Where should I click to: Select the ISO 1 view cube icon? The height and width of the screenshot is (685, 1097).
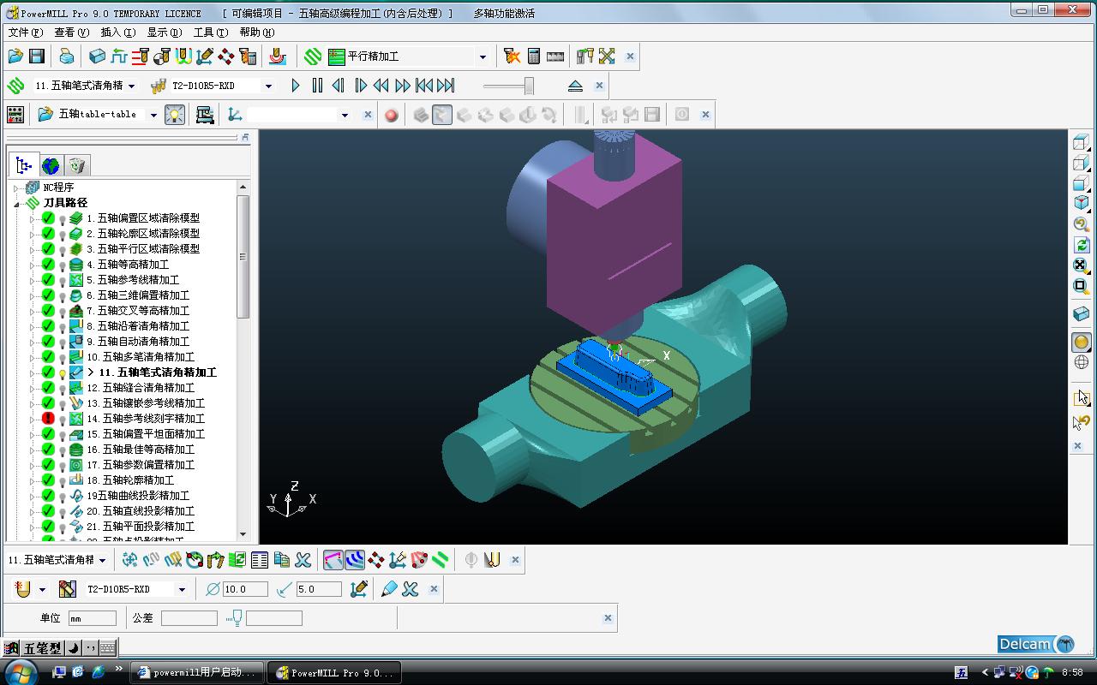(x=1081, y=203)
